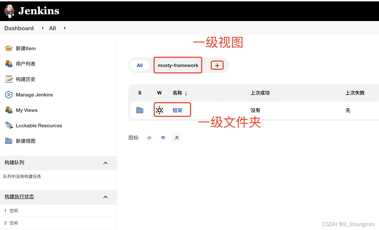379x230 pixels.
Task: Click executor 2 空闲 row
Action: click(x=58, y=223)
